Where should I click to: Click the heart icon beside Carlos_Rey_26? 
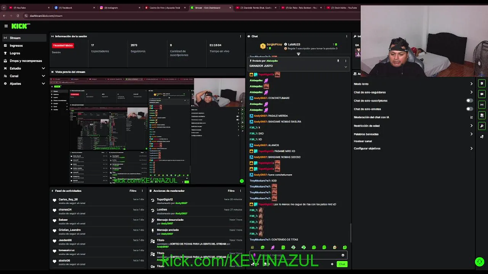click(55, 200)
